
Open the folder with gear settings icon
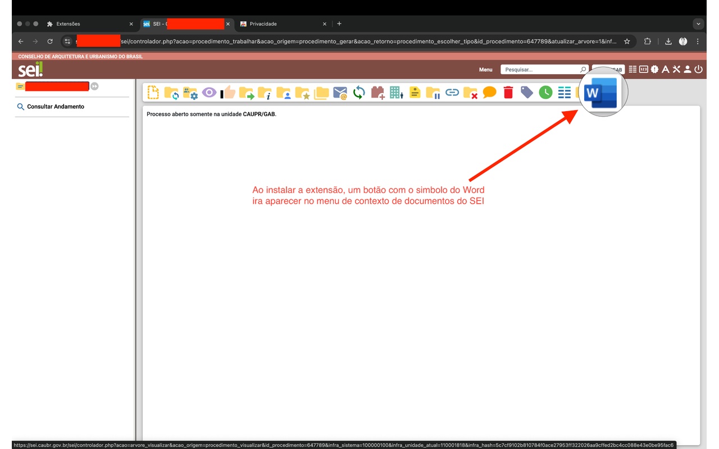point(190,93)
